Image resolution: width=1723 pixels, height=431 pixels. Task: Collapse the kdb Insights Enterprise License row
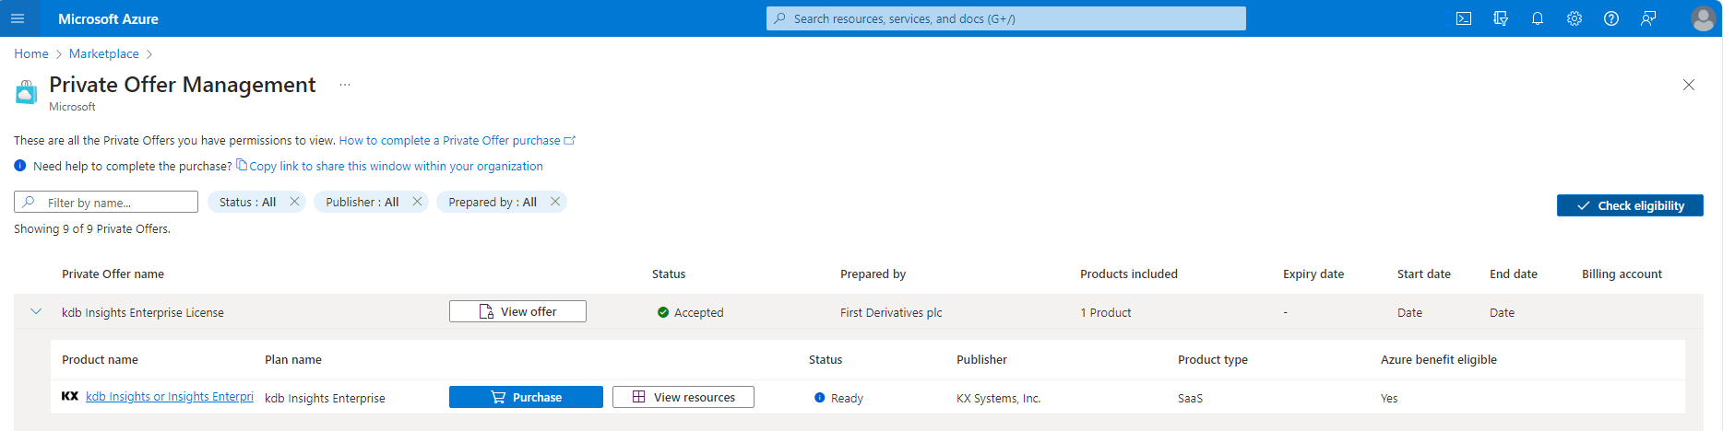point(36,312)
